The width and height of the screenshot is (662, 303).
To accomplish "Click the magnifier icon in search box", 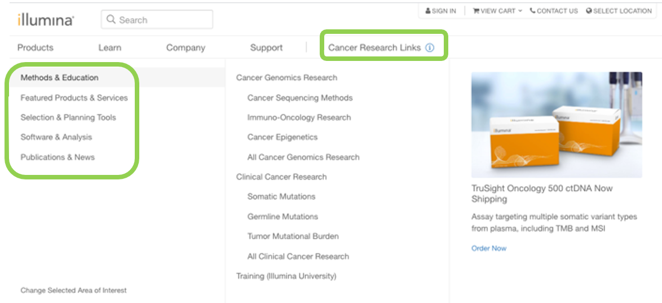I will coord(111,20).
